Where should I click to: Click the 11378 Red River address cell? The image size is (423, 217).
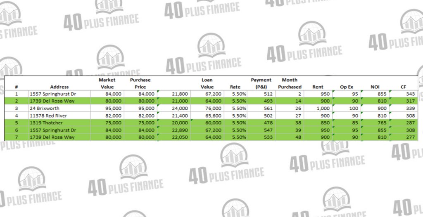click(59, 116)
